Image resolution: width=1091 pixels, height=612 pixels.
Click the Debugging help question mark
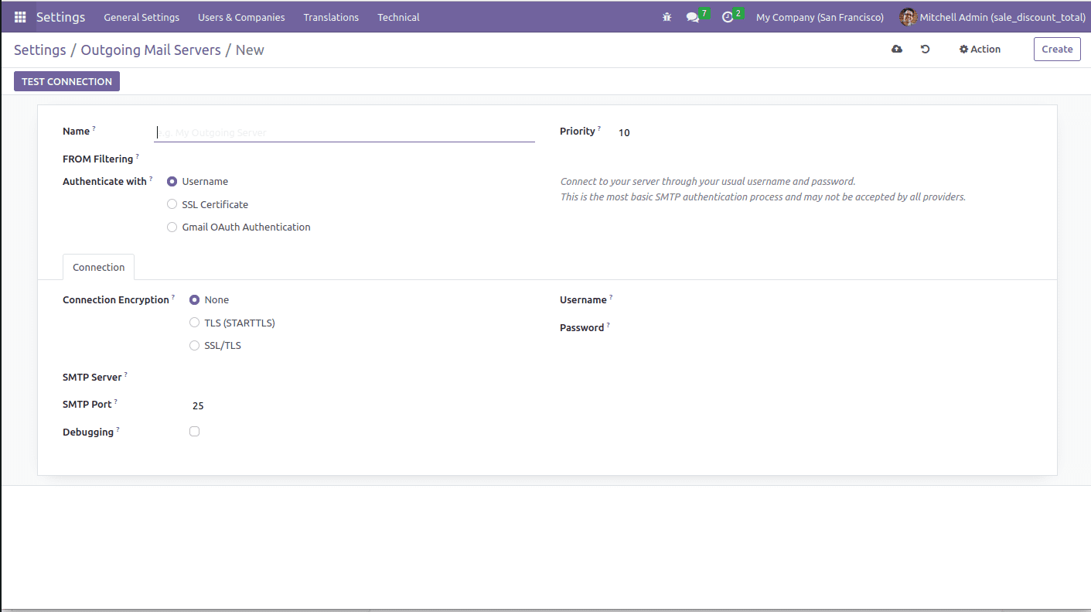point(118,429)
